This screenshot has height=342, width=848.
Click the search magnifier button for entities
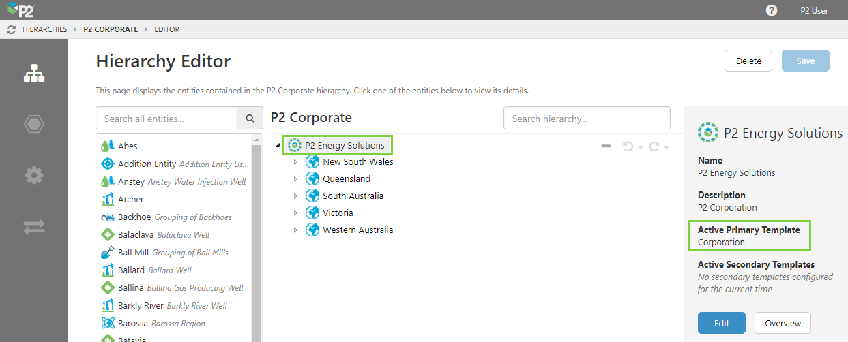pyautogui.click(x=250, y=119)
